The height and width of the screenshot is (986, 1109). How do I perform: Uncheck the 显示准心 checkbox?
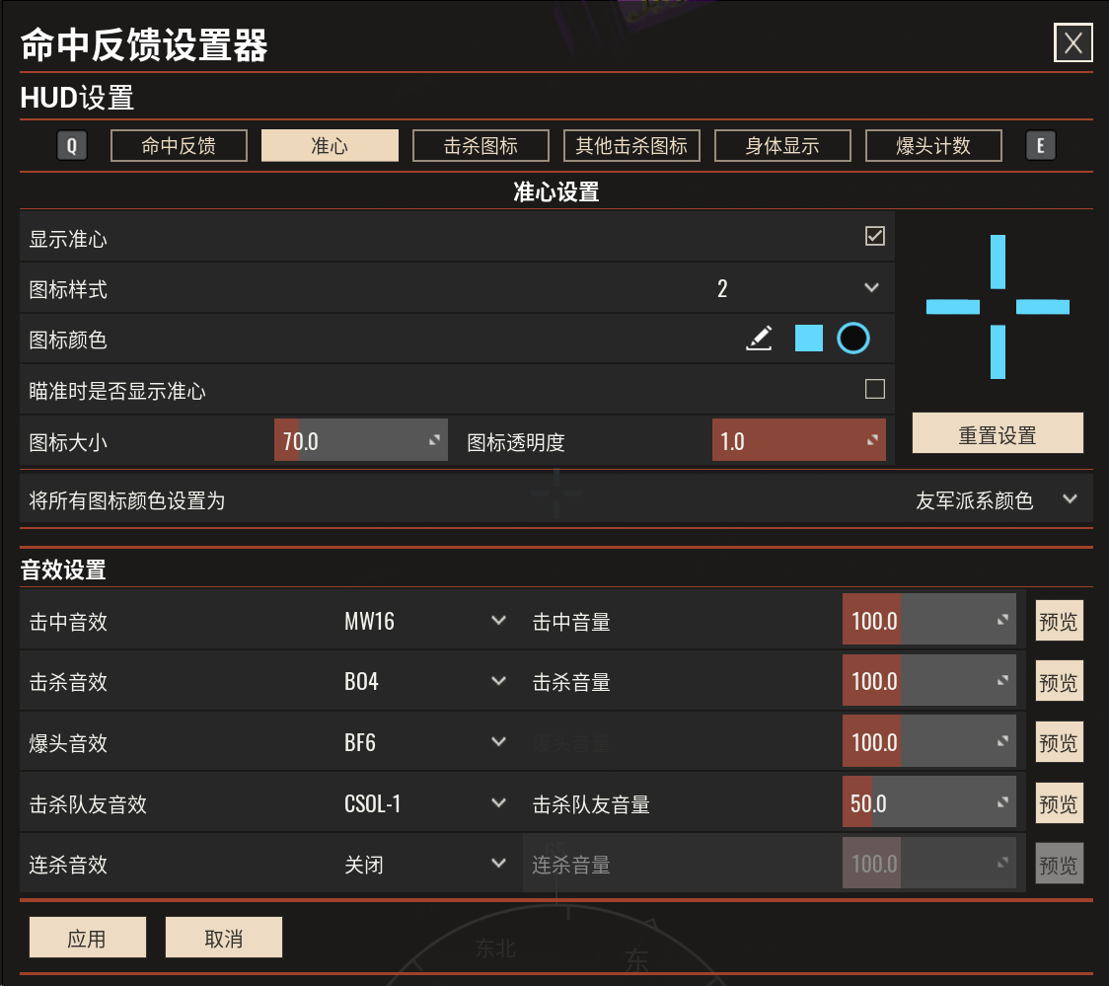click(875, 236)
